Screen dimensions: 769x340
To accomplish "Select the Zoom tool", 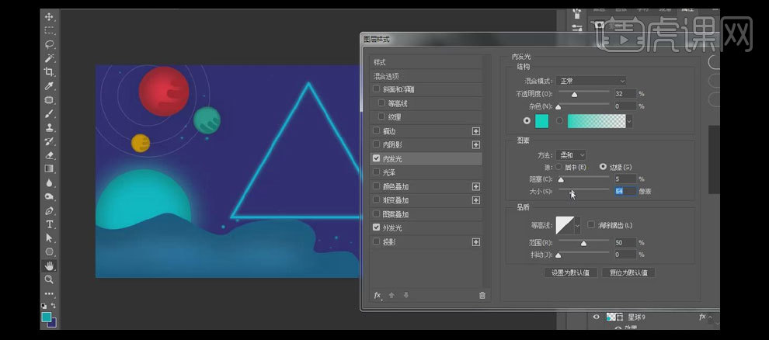I will coord(49,279).
